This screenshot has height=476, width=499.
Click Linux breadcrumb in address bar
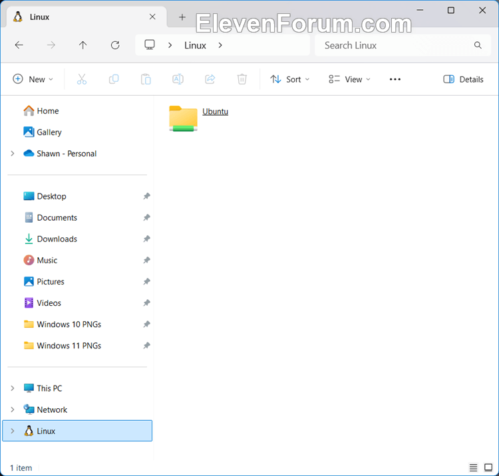click(195, 45)
